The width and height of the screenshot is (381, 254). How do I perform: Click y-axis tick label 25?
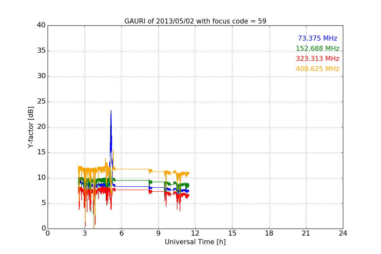pyautogui.click(x=41, y=102)
